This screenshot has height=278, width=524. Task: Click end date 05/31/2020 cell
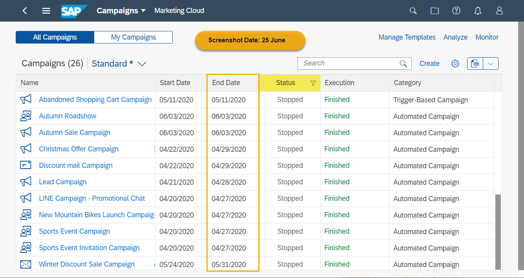[x=229, y=265]
